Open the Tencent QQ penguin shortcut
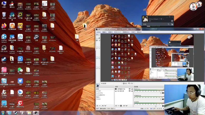 (x=12, y=4)
